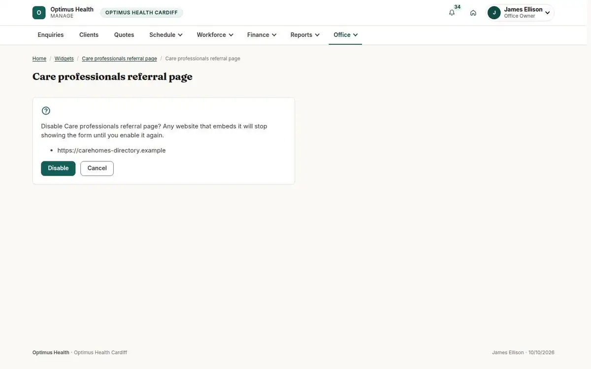
Task: Click the footer Optimus Health Cardiff text
Action: [x=100, y=353]
